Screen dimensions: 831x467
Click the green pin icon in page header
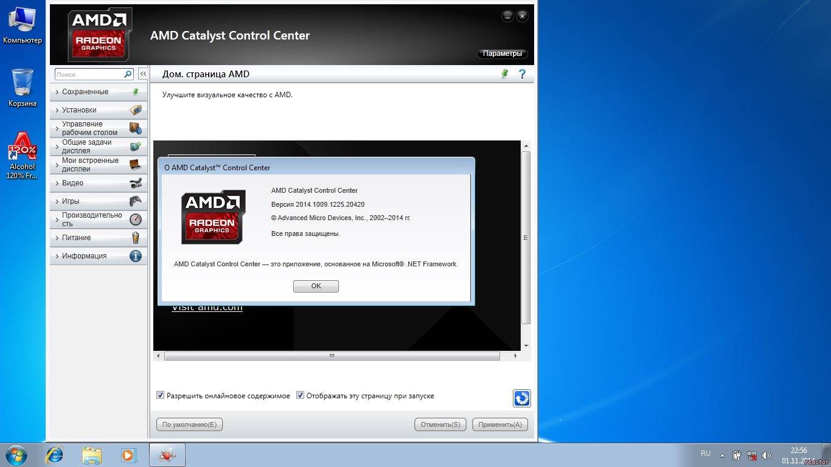(x=504, y=74)
